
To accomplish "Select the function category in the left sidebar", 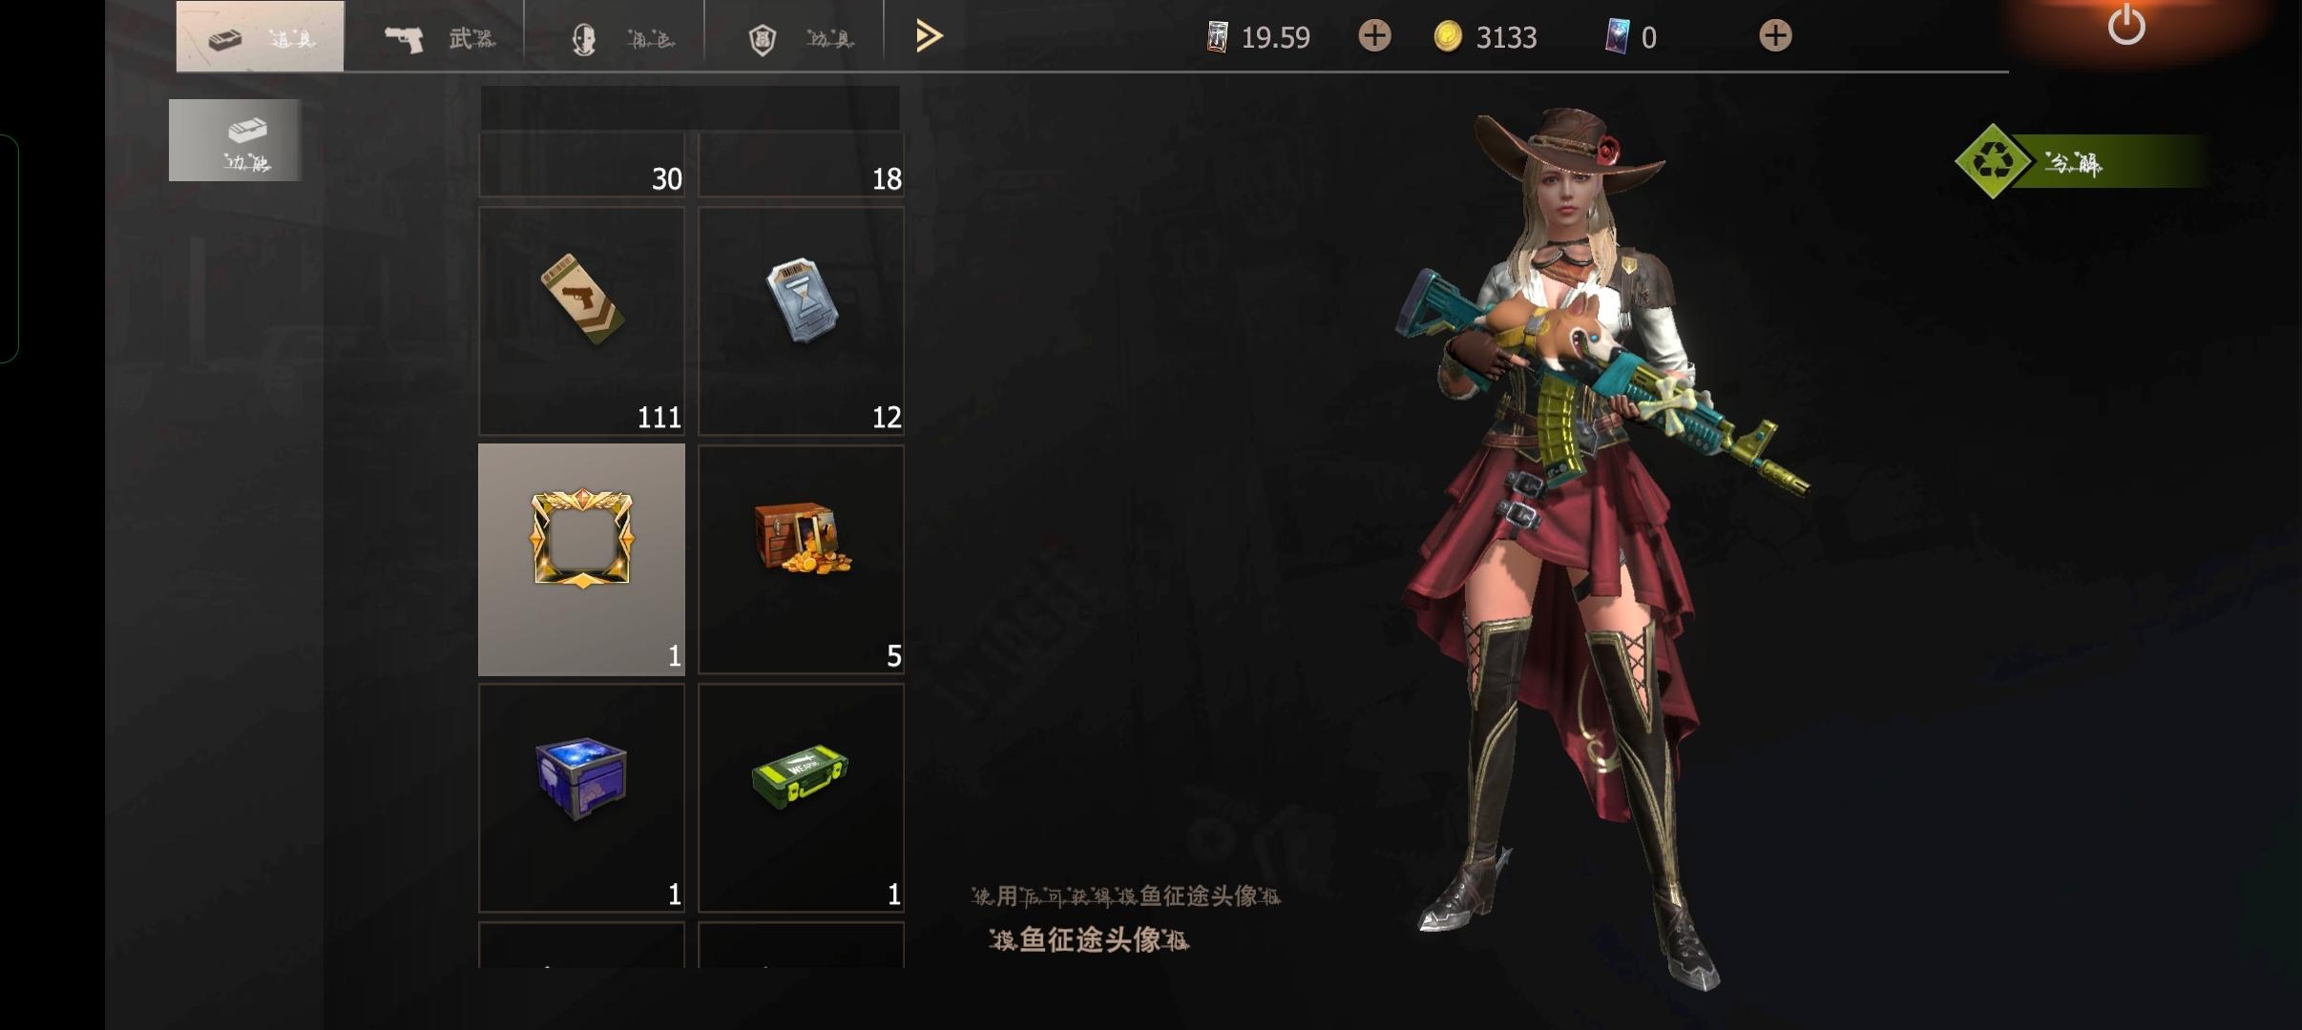I will pyautogui.click(x=236, y=140).
